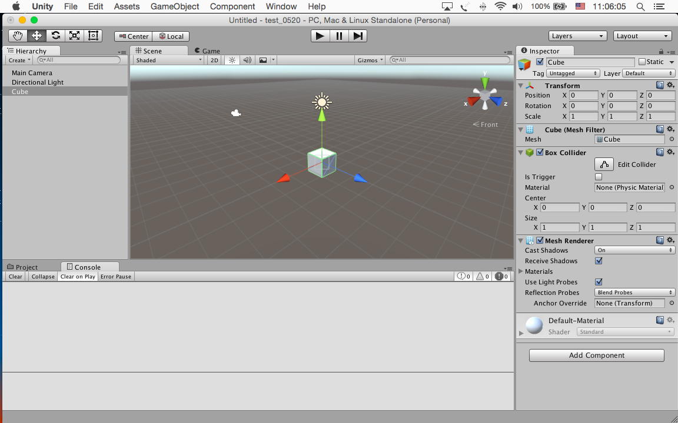Toggle scene lighting sun icon
The image size is (678, 423).
pyautogui.click(x=232, y=60)
